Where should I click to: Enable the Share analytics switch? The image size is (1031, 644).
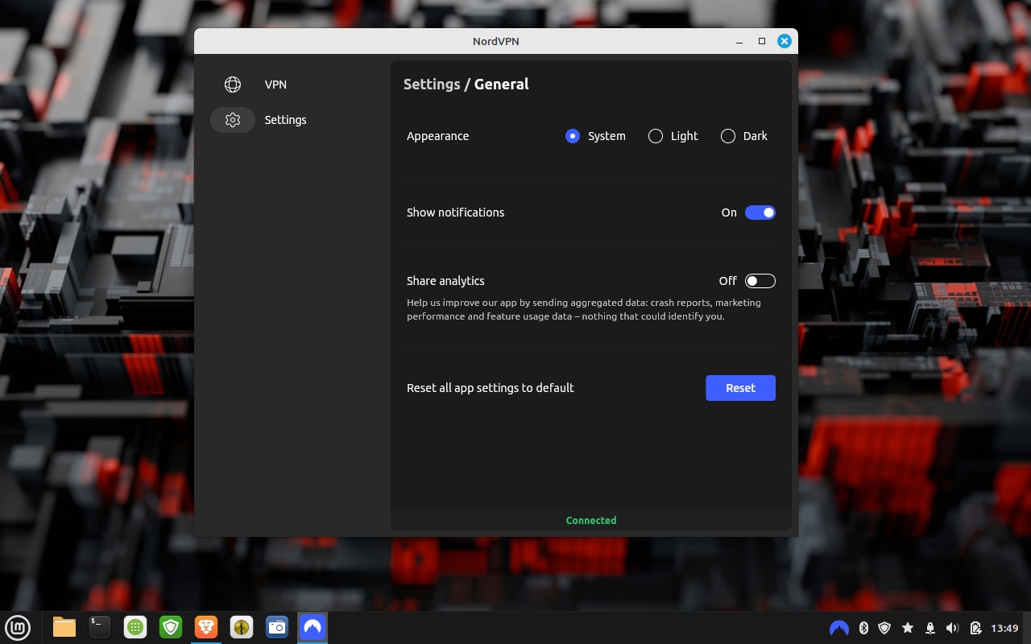[760, 281]
